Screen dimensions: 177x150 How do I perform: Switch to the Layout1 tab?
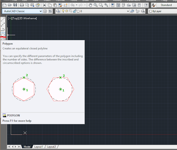39,147
